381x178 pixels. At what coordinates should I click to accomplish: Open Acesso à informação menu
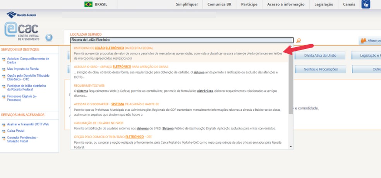pyautogui.click(x=286, y=4)
